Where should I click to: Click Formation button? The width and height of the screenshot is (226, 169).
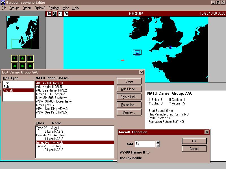[x=129, y=105]
